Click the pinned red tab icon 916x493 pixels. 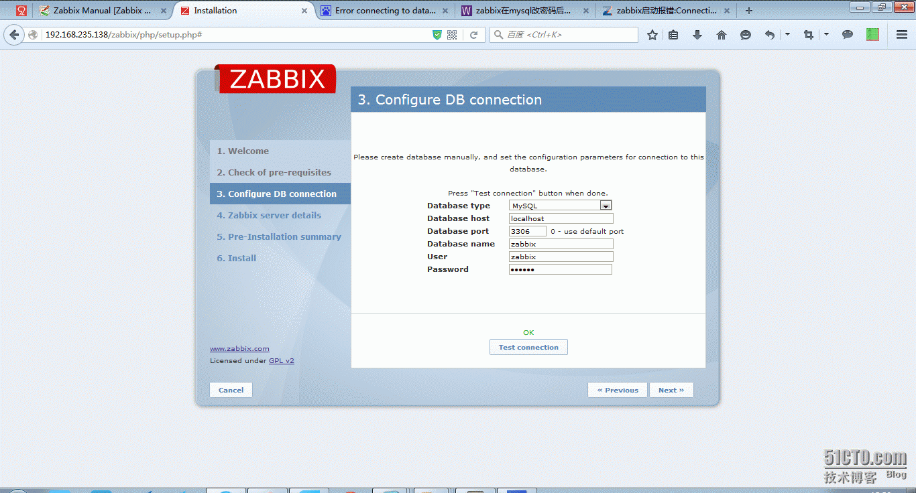pyautogui.click(x=21, y=11)
